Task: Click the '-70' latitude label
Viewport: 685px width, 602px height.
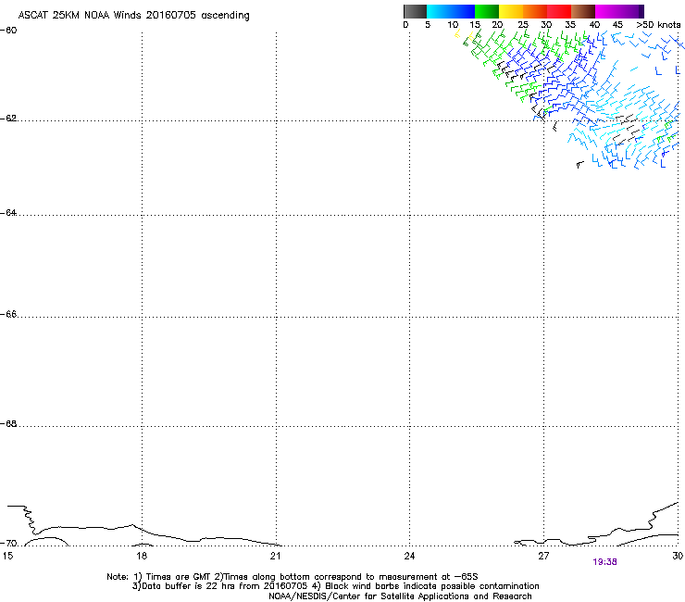Action: pos(8,544)
